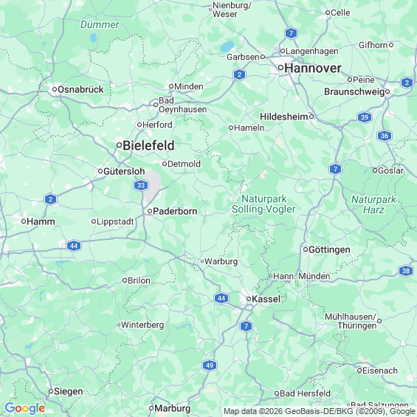Viewport: 417px width, 417px height.
Task: Click the highway 39 shield near Braunschweig
Action: pos(365,117)
